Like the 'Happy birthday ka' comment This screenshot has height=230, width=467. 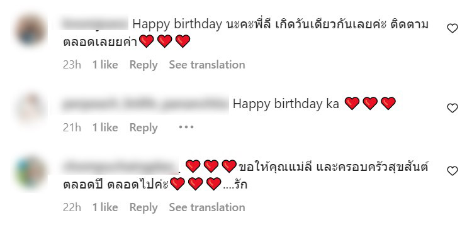(x=453, y=108)
